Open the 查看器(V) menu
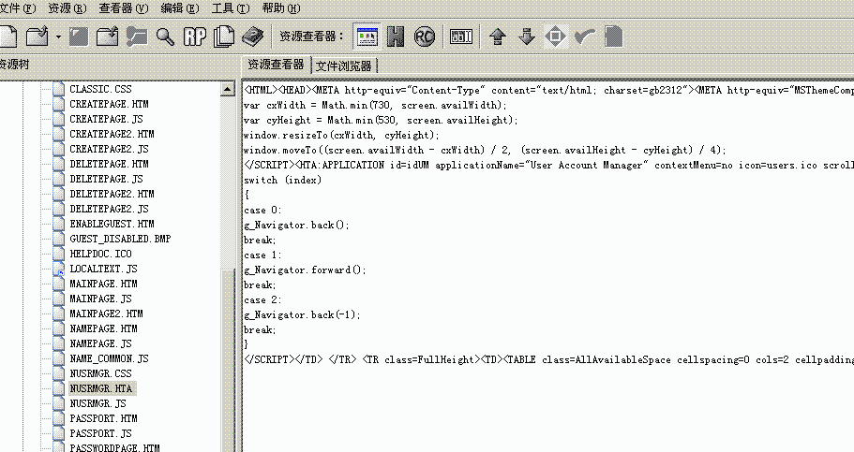854x452 pixels. (124, 8)
